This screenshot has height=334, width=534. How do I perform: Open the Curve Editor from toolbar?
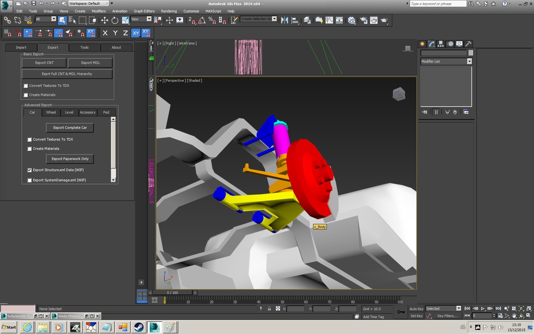(329, 20)
